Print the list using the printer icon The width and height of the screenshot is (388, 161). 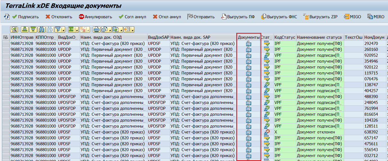[97, 29]
